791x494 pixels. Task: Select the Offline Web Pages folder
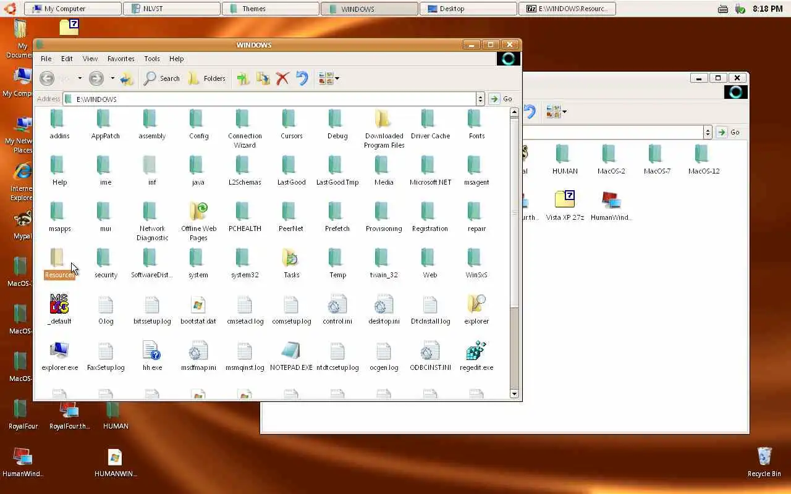pyautogui.click(x=198, y=221)
